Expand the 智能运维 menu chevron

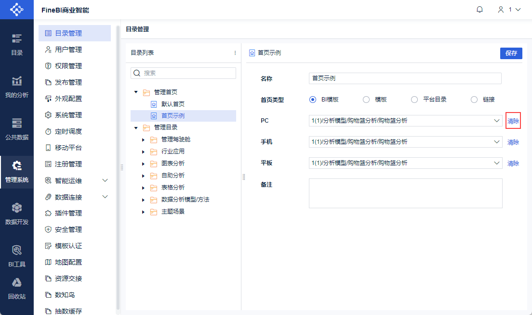[x=106, y=180]
